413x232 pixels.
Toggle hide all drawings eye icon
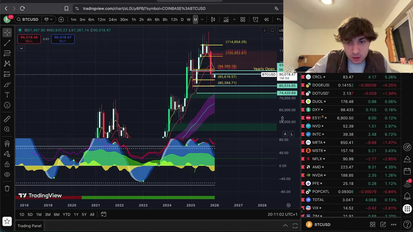pos(7,175)
